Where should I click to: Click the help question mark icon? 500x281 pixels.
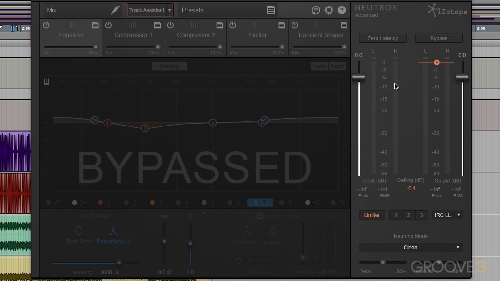[342, 10]
